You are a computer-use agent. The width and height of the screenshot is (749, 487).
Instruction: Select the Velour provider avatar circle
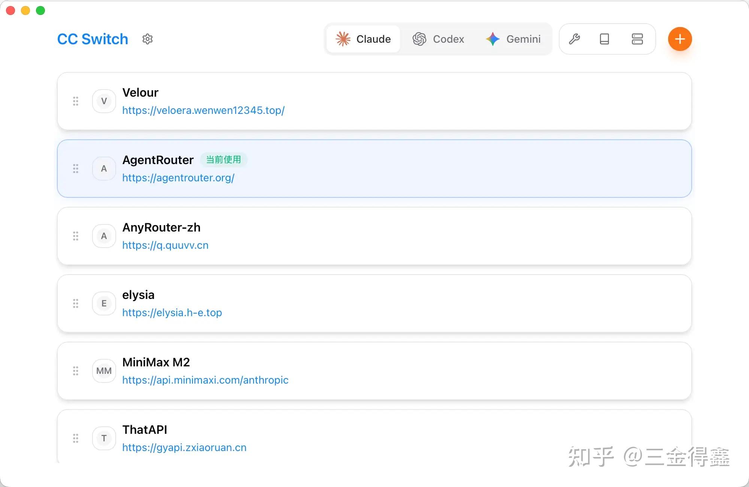point(104,101)
